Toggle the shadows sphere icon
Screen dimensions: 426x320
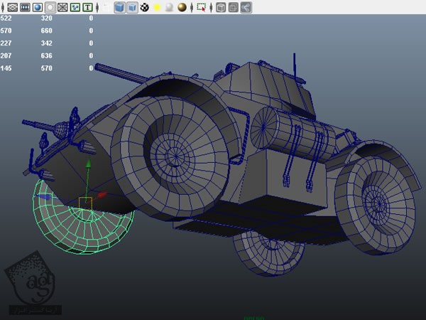[169, 7]
